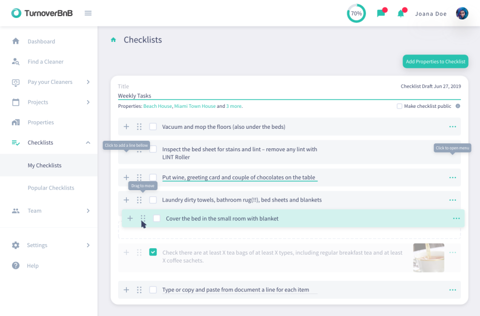Open the chat messages icon

pyautogui.click(x=381, y=13)
